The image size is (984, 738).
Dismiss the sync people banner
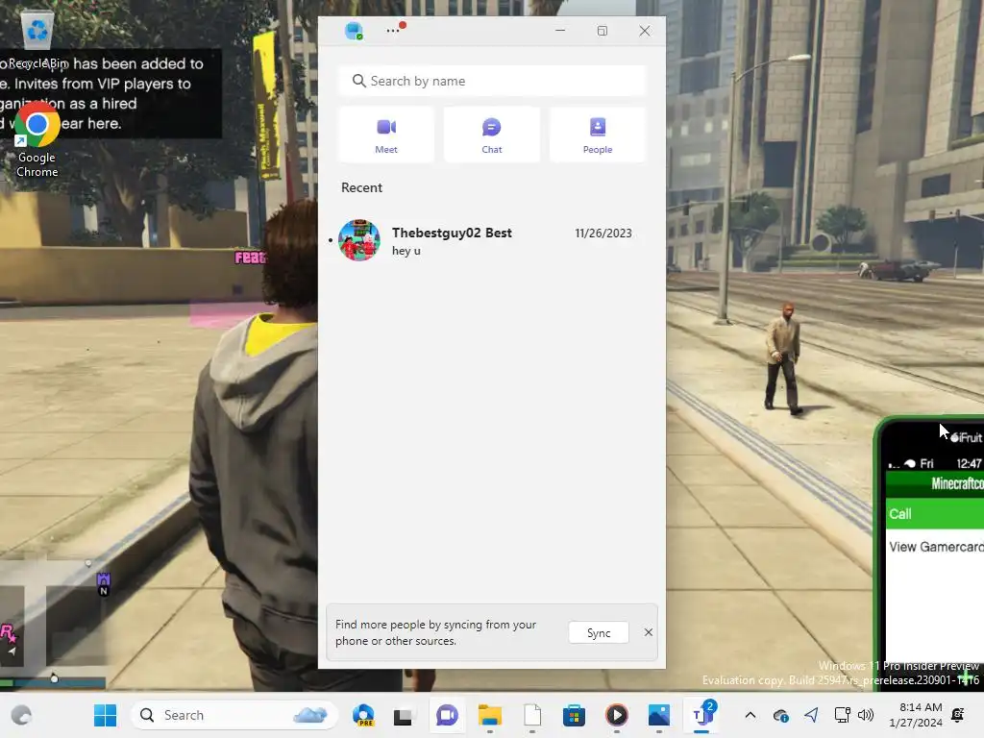pyautogui.click(x=649, y=632)
